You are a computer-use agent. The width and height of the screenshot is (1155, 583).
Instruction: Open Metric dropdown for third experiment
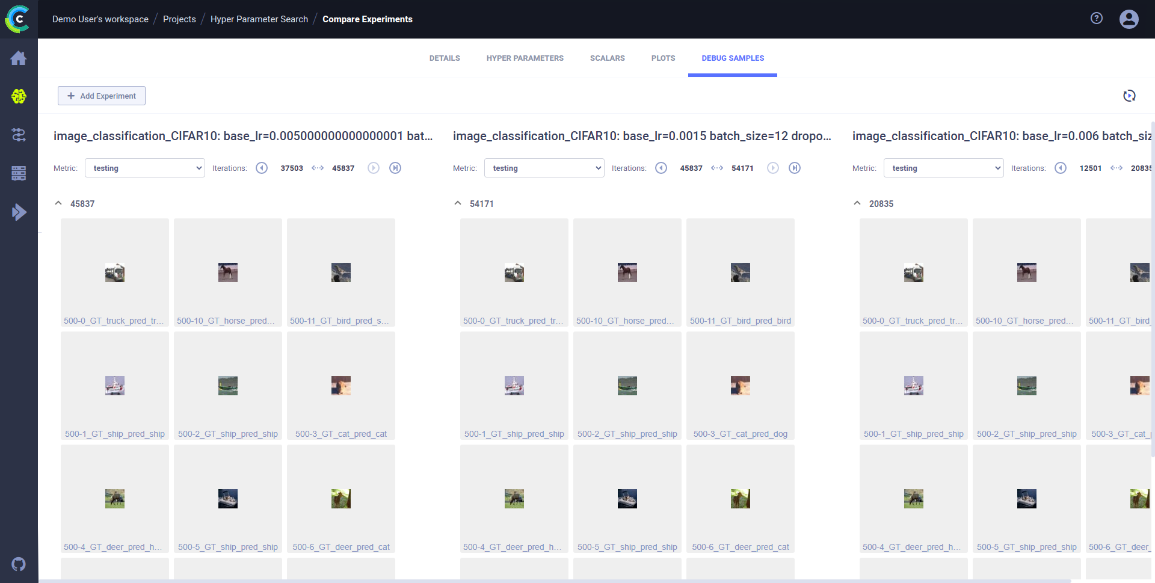click(944, 168)
